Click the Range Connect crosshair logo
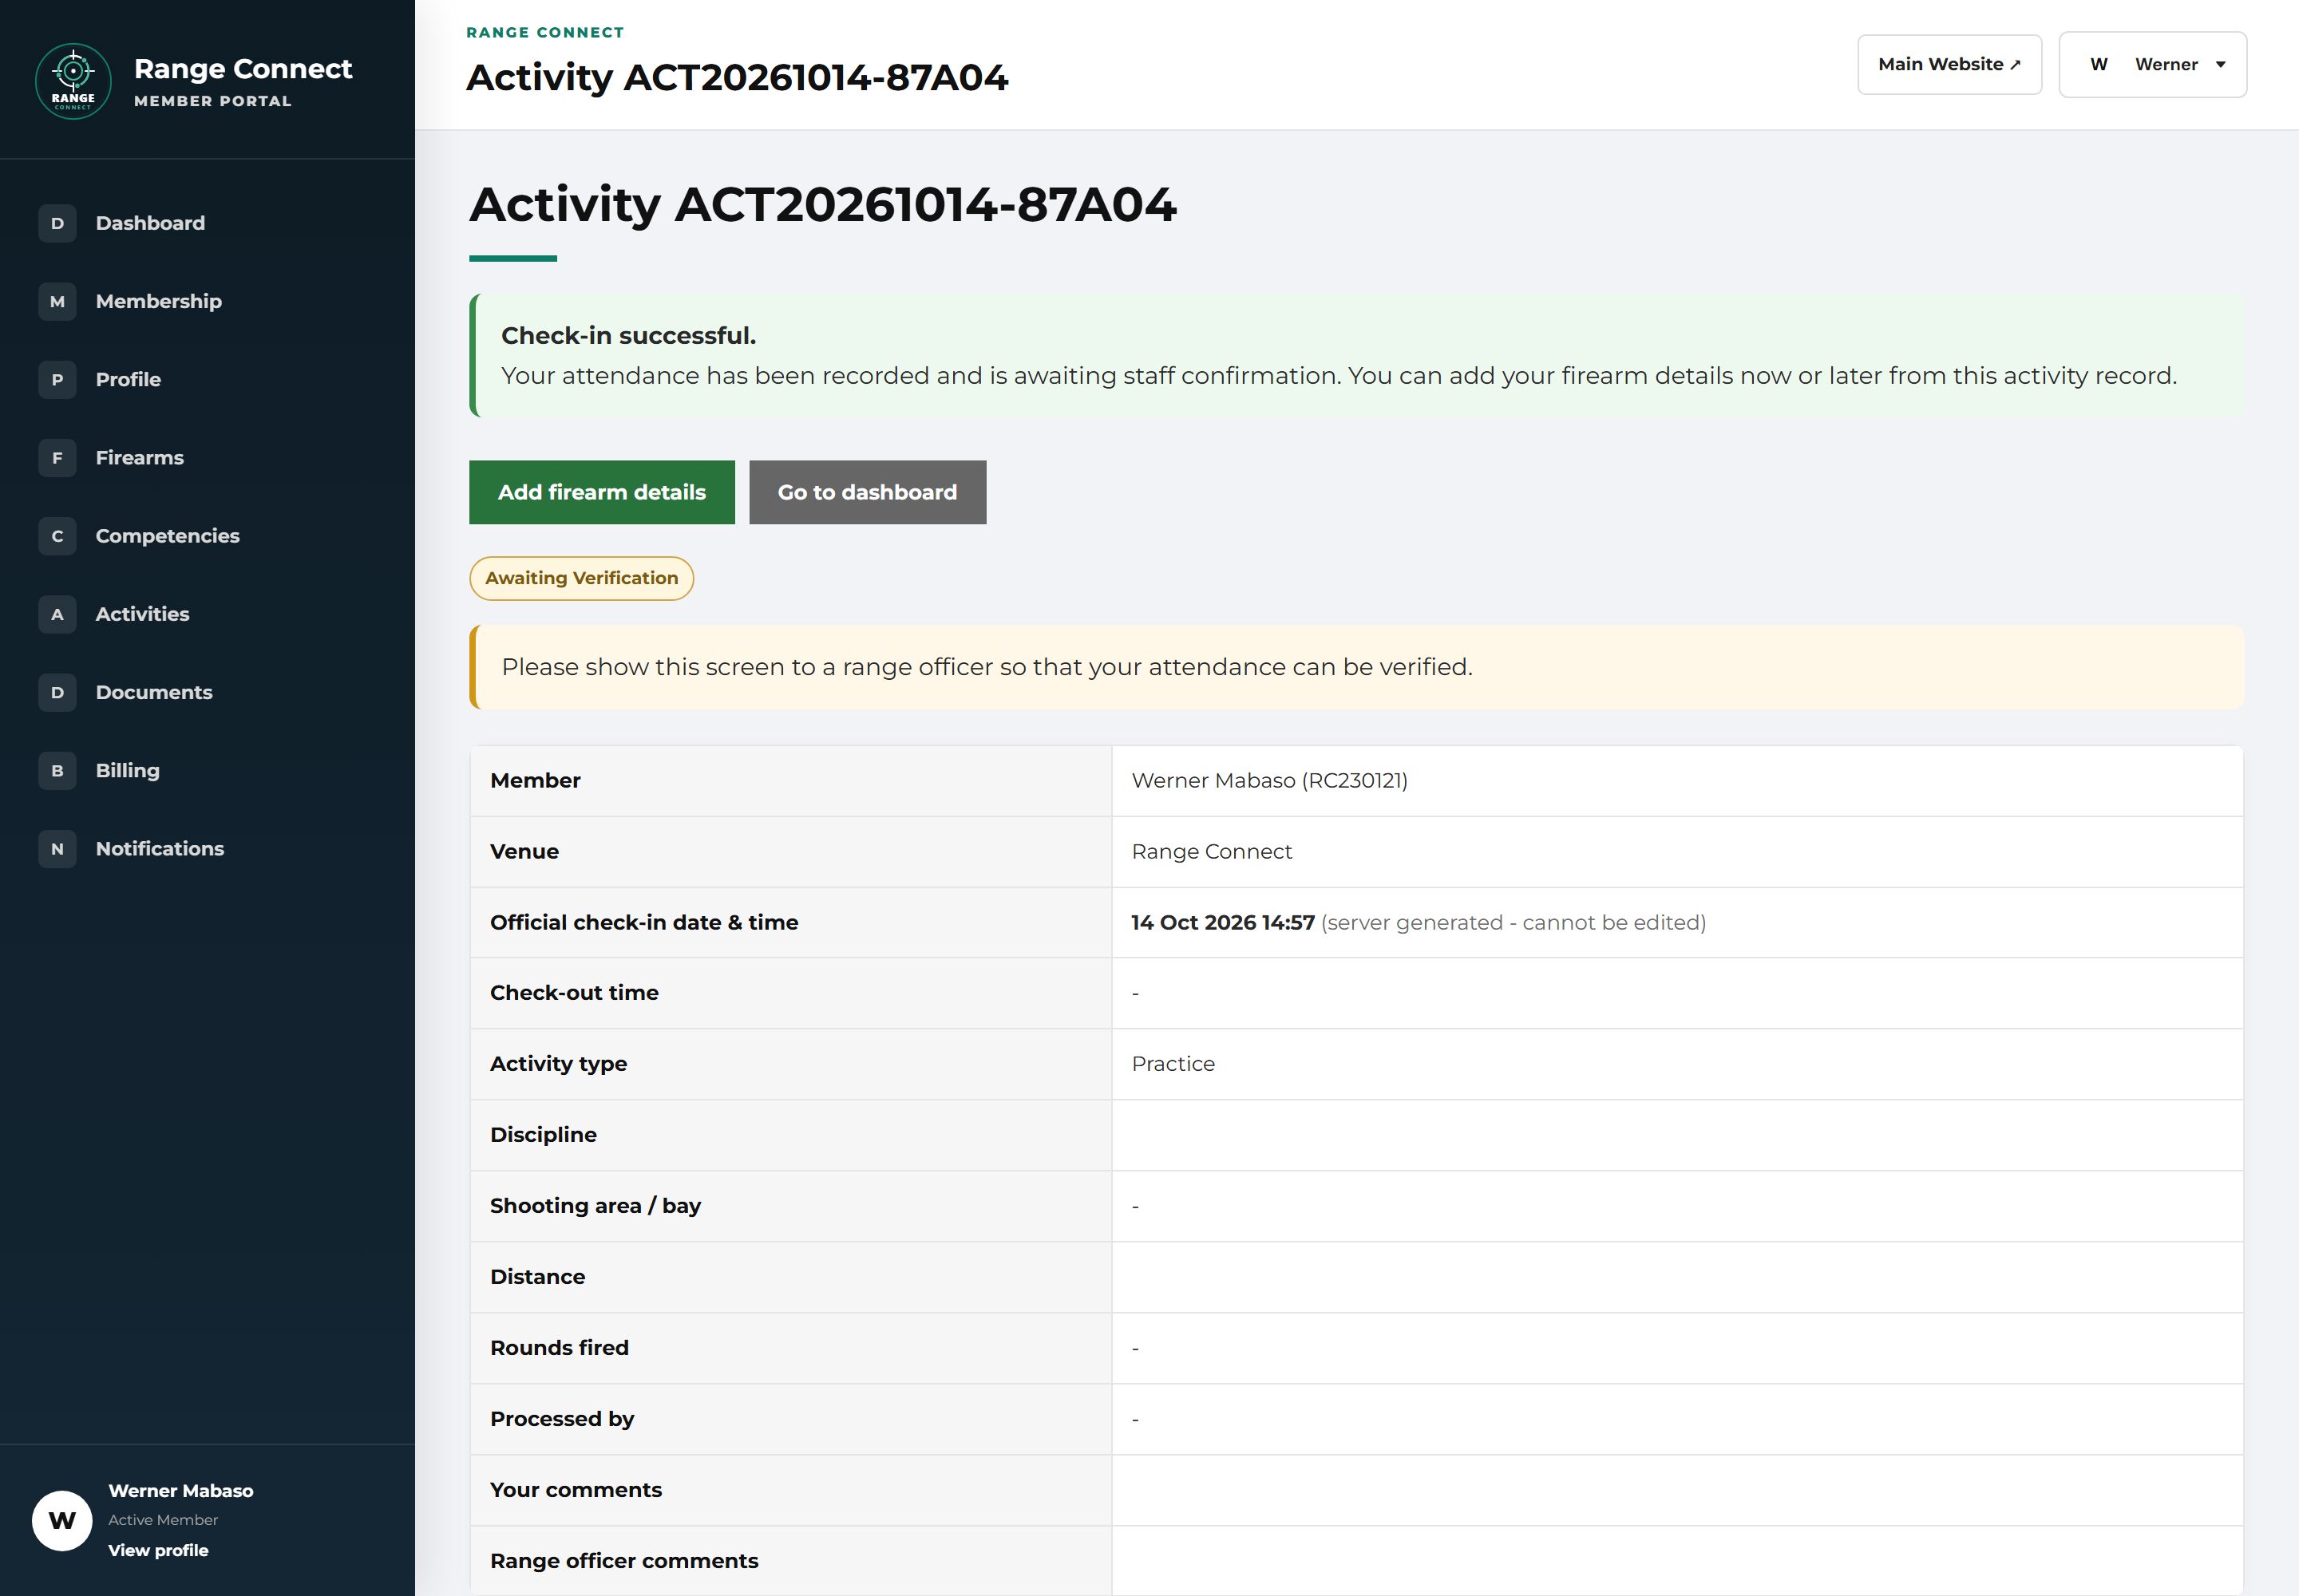This screenshot has width=2299, height=1596. pyautogui.click(x=73, y=81)
